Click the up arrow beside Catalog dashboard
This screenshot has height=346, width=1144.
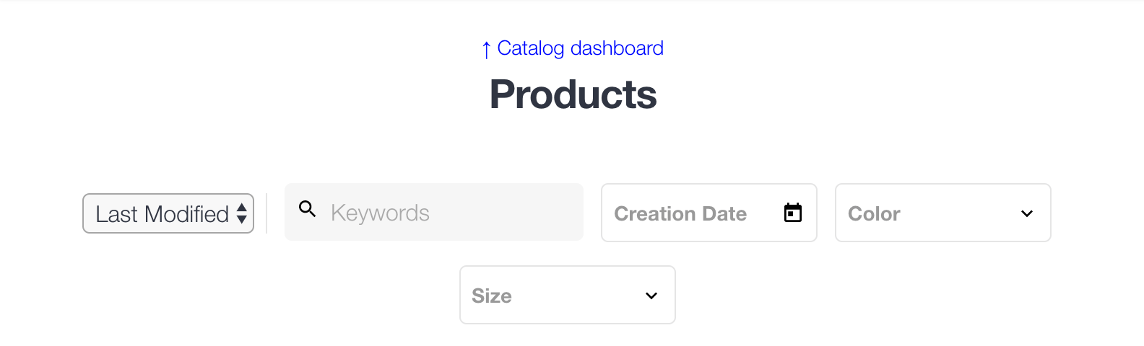click(x=486, y=50)
